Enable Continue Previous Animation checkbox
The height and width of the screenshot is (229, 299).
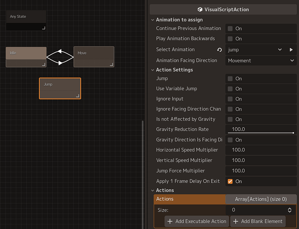click(x=230, y=28)
